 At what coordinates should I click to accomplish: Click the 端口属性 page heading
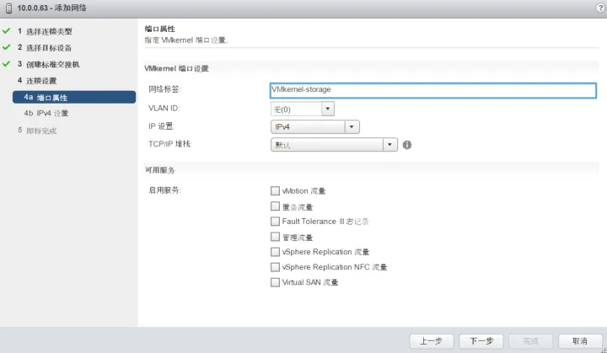click(x=160, y=29)
